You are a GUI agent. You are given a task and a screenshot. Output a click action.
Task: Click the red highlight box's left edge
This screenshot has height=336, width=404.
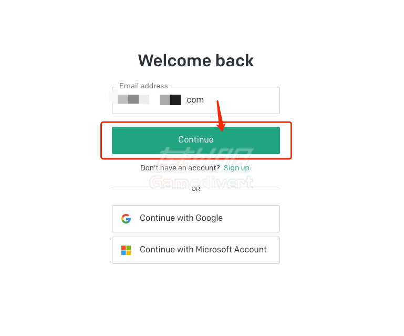point(101,140)
